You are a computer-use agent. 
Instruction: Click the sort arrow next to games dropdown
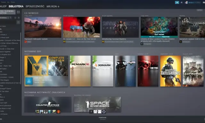pyautogui.click(x=11, y=18)
